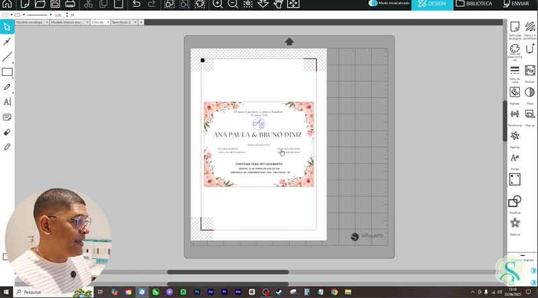538x298 pixels.
Task: Open the Pop up panel
Action: pyautogui.click(x=530, y=117)
